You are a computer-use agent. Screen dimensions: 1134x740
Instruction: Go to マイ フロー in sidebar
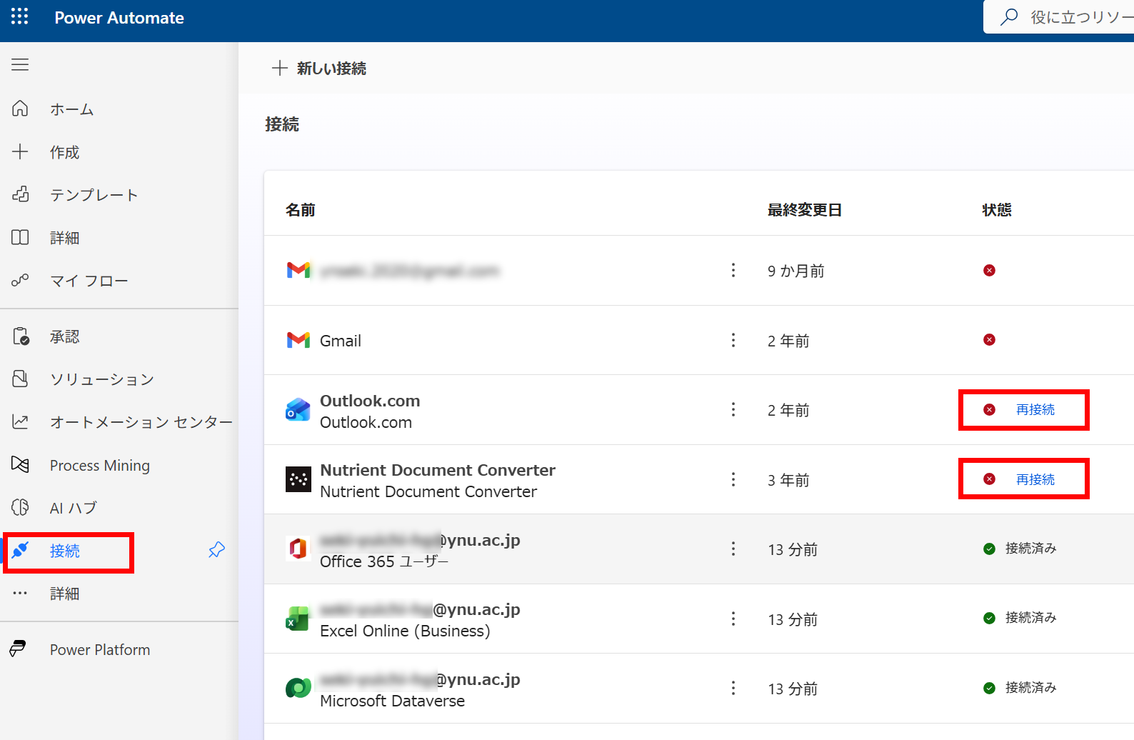[89, 281]
